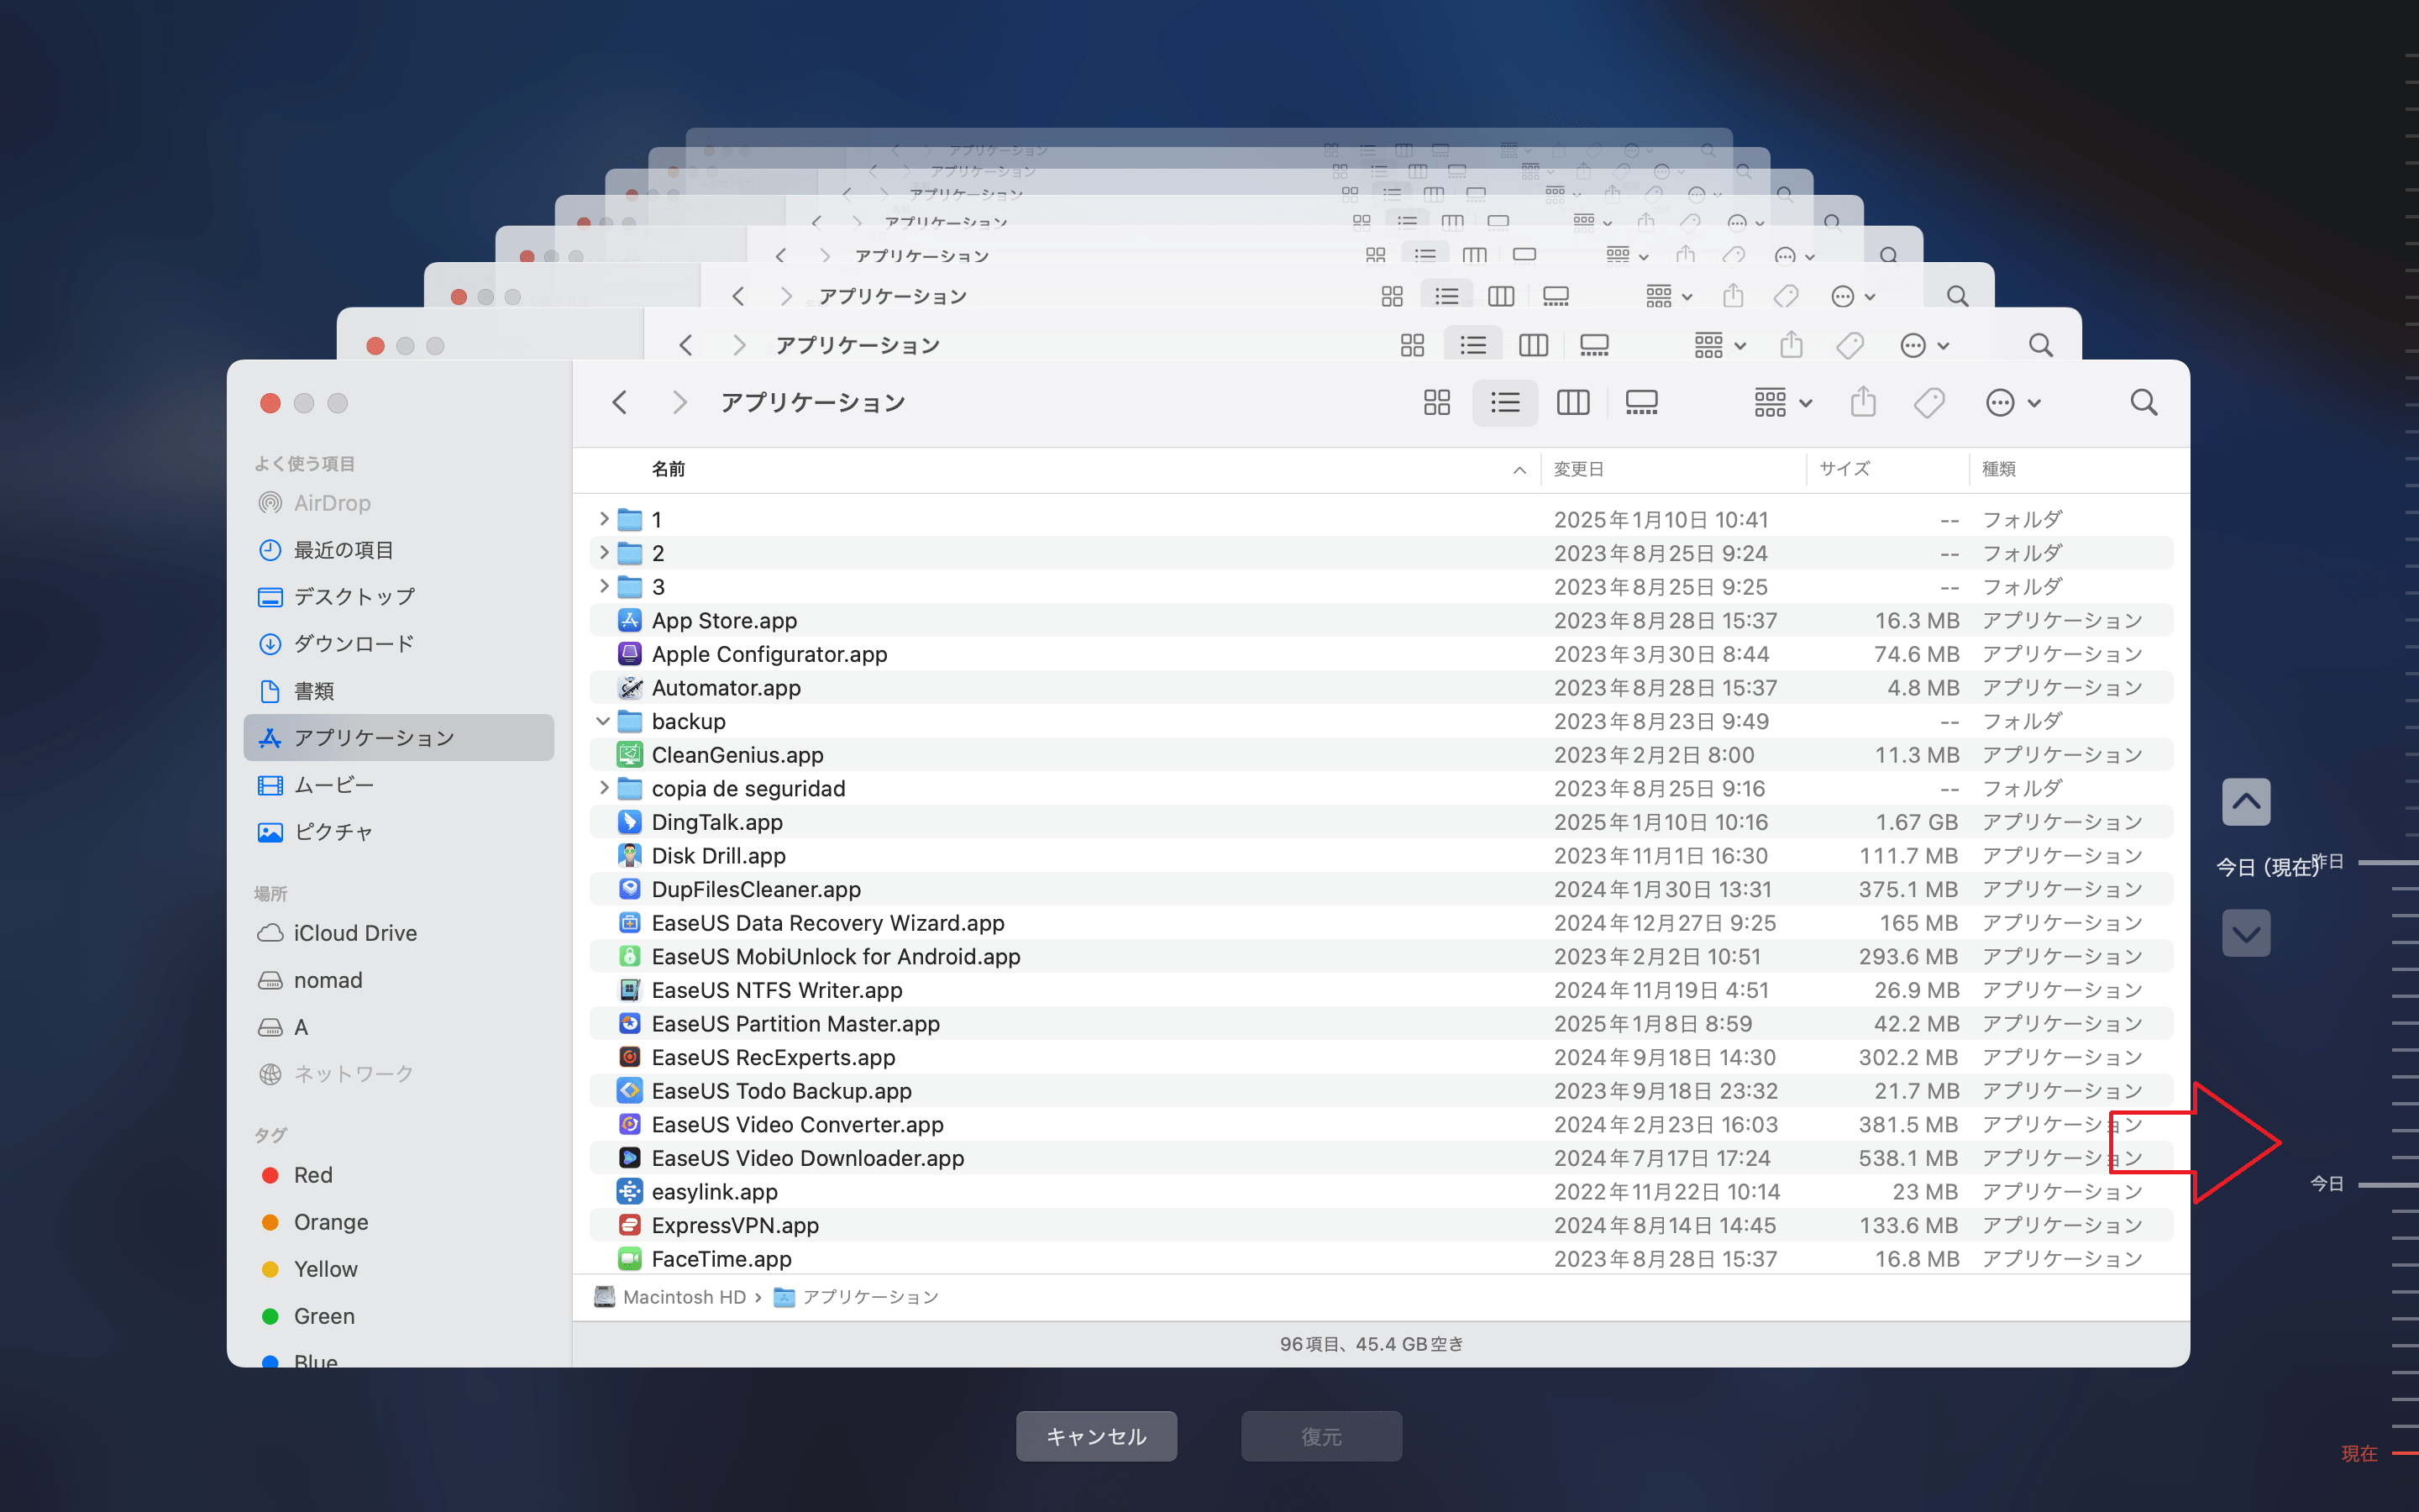Click the tag icon in toolbar
The height and width of the screenshot is (1512, 2419).
(x=1929, y=403)
